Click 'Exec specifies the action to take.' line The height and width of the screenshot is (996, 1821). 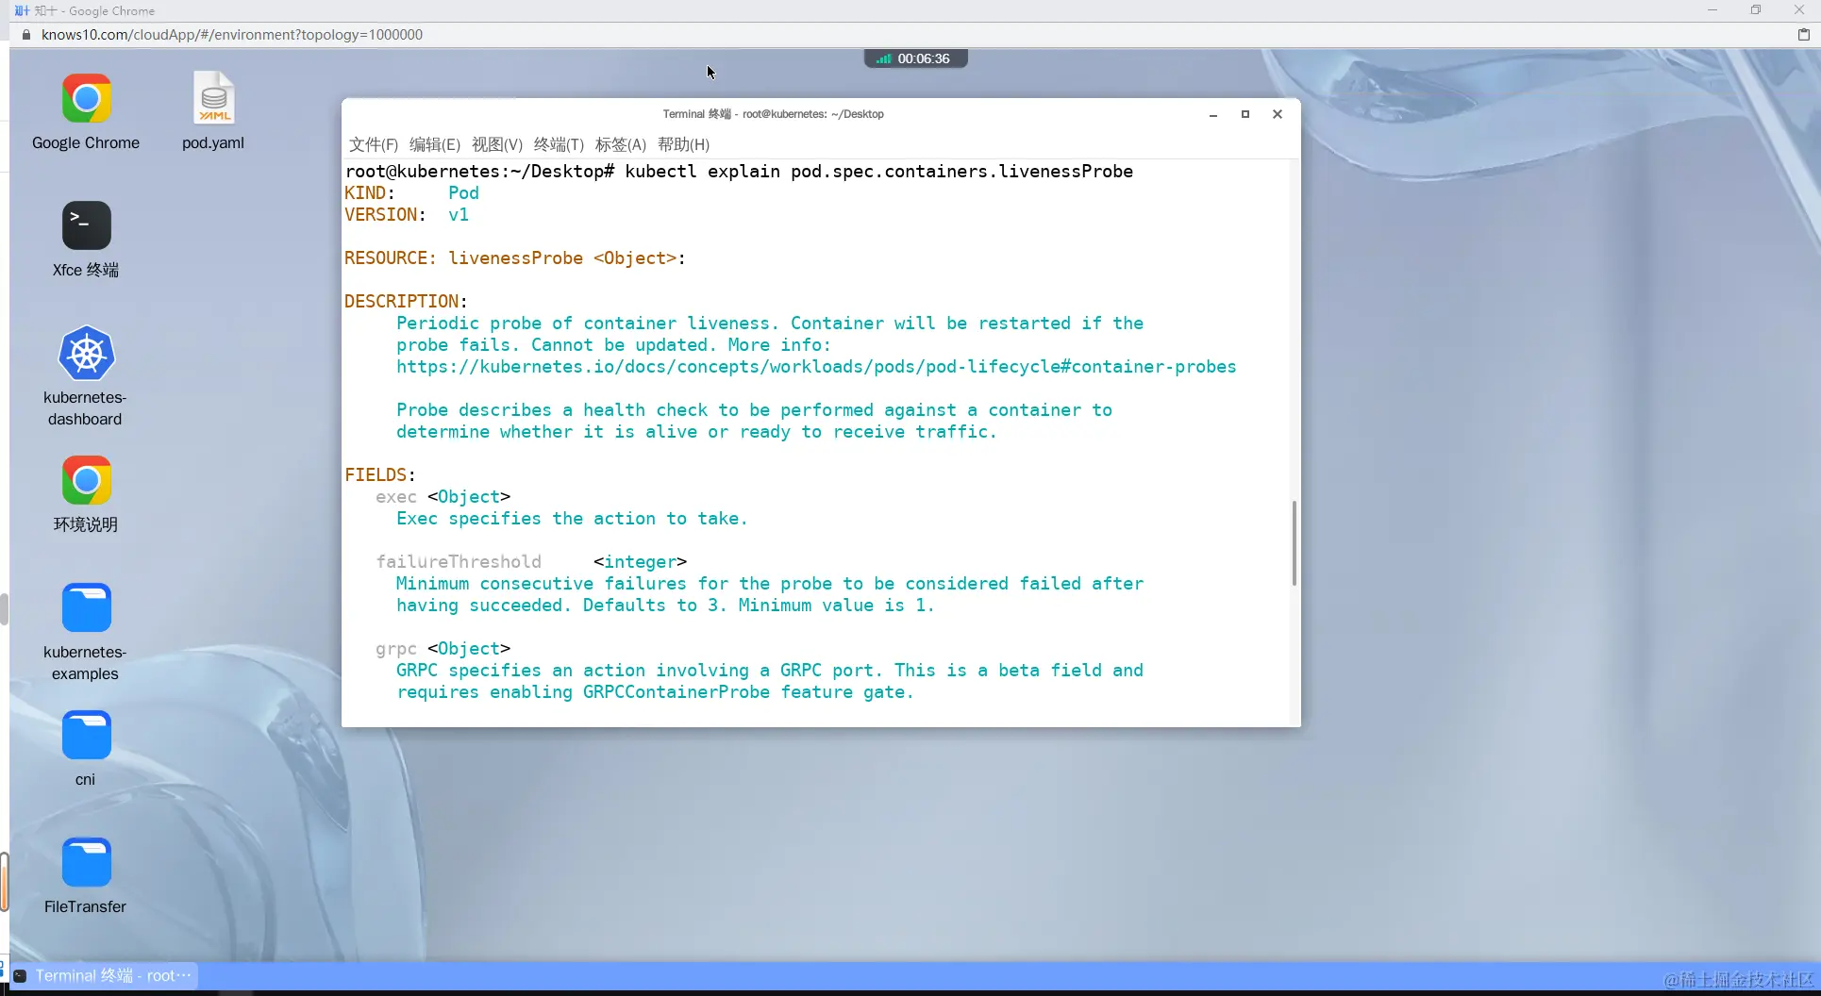(572, 519)
